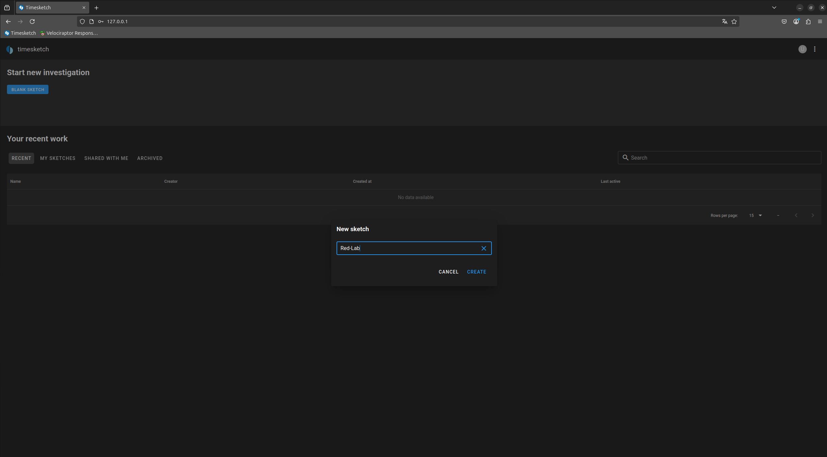The image size is (827, 457).
Task: Click CREATE to make the sketch
Action: click(477, 272)
